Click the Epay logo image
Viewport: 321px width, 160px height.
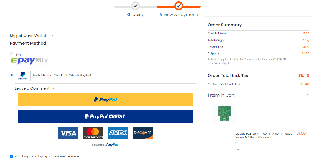[29, 60]
